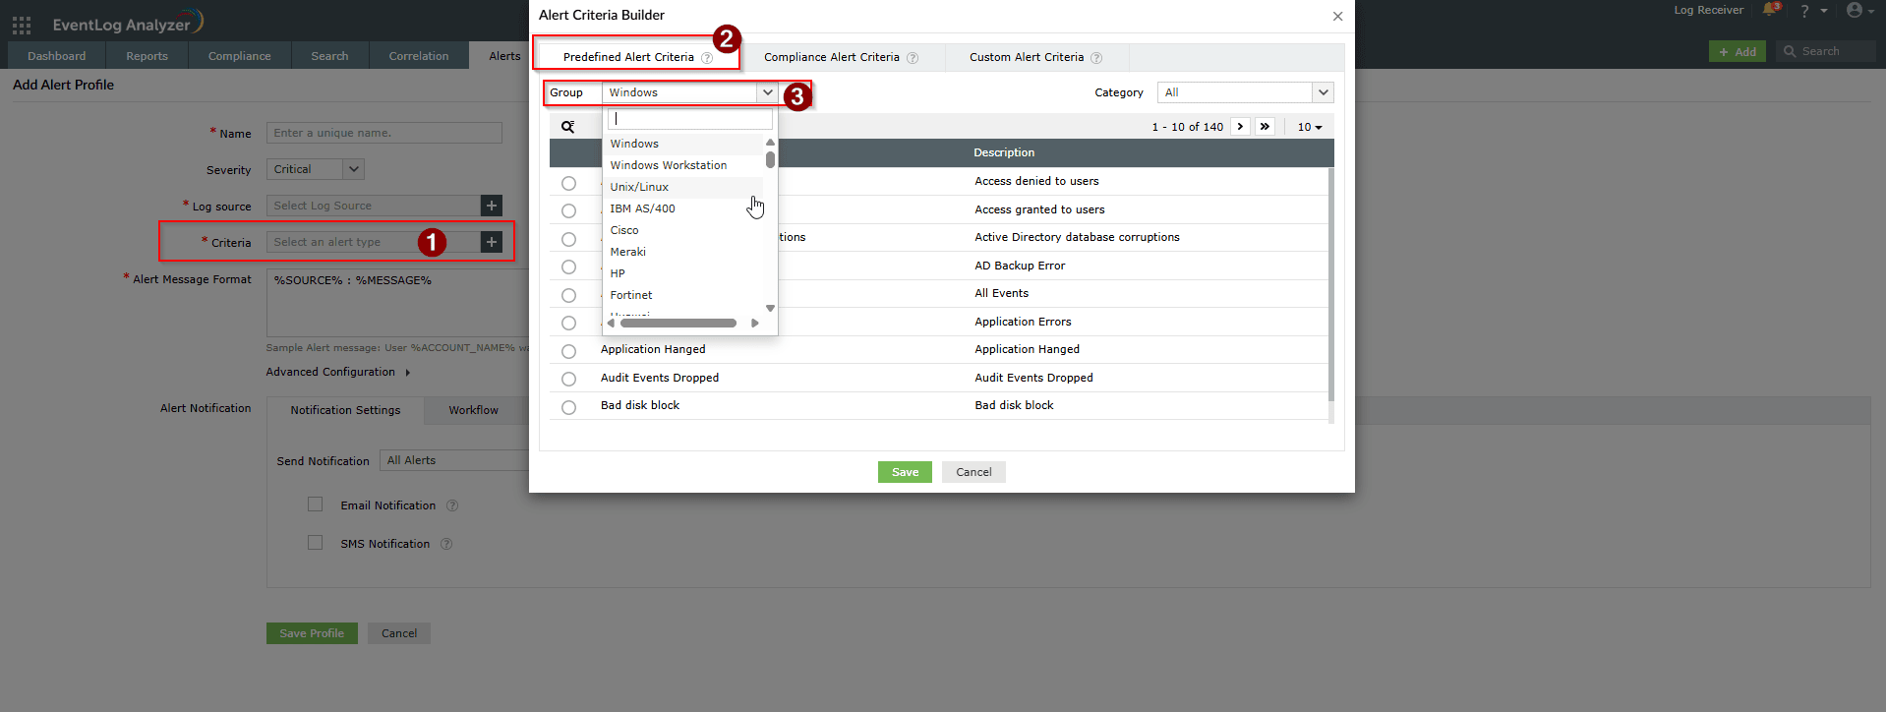
Task: Select the Active Directory database corruptions radio
Action: (568, 239)
